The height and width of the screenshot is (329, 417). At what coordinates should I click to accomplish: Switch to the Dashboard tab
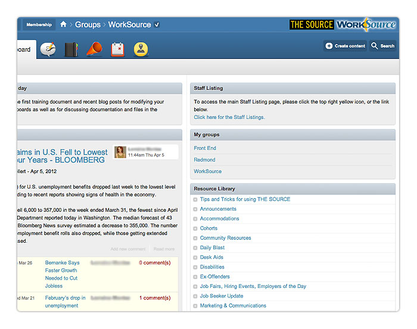[x=27, y=49]
